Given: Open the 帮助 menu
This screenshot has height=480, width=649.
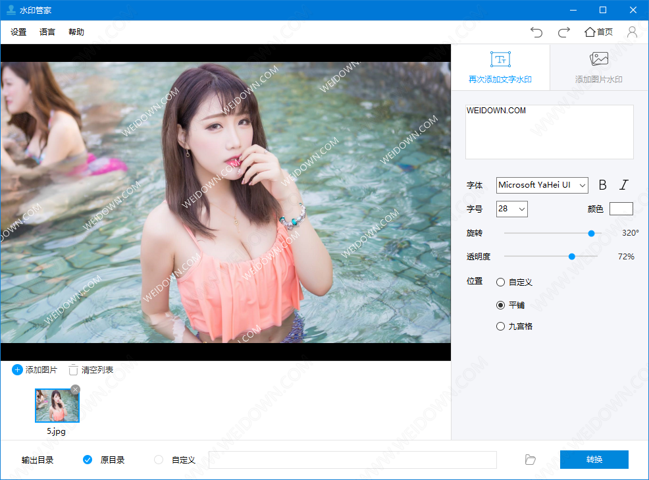Looking at the screenshot, I should pos(76,32).
